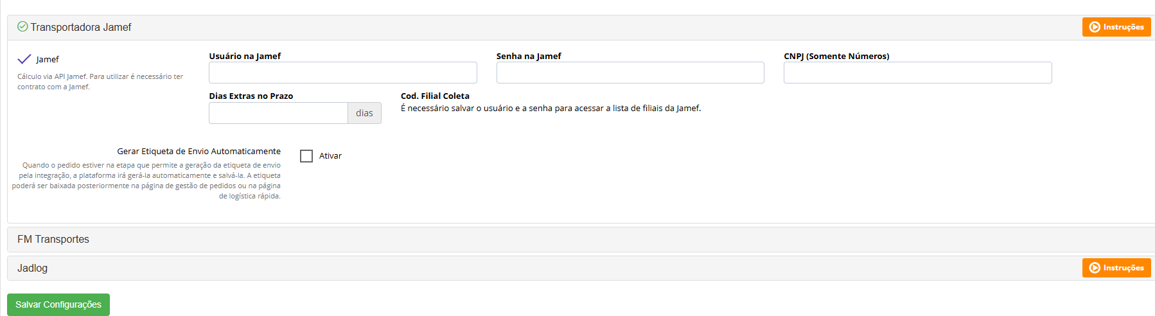
Task: Focus the Usuário na Jamef field
Action: [342, 73]
